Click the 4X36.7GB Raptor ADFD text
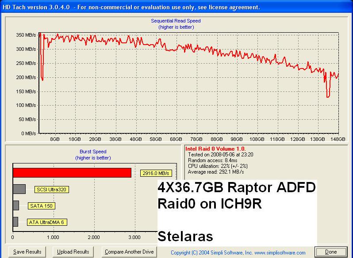Image resolution: width=353 pixels, height=258 pixels. [237, 187]
